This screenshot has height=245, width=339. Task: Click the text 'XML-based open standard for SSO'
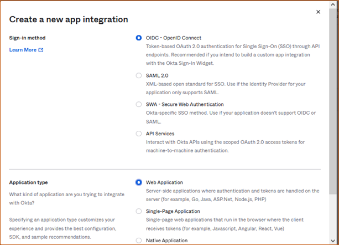(185, 84)
